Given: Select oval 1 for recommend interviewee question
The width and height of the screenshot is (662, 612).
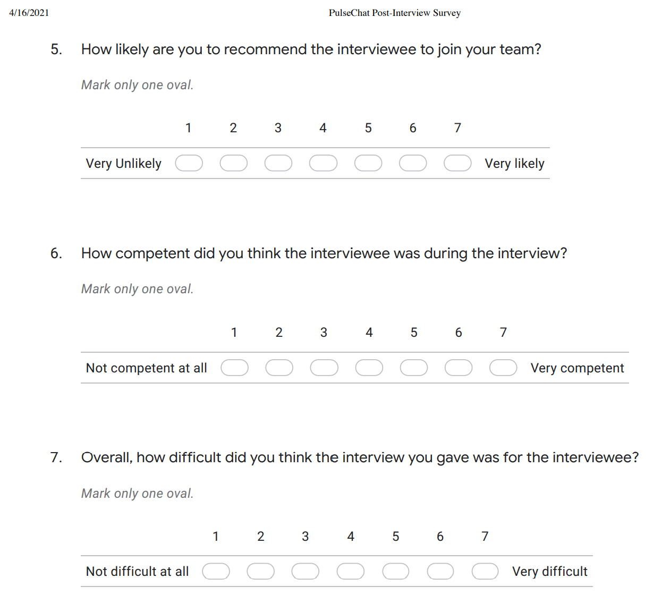Looking at the screenshot, I should coord(189,163).
